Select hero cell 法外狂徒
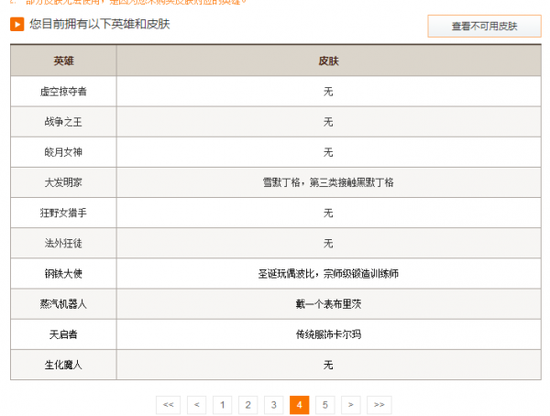 [x=63, y=244]
